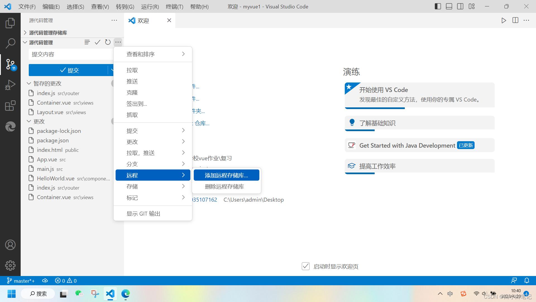Open the Extensions view
This screenshot has height=302, width=536.
10,106
